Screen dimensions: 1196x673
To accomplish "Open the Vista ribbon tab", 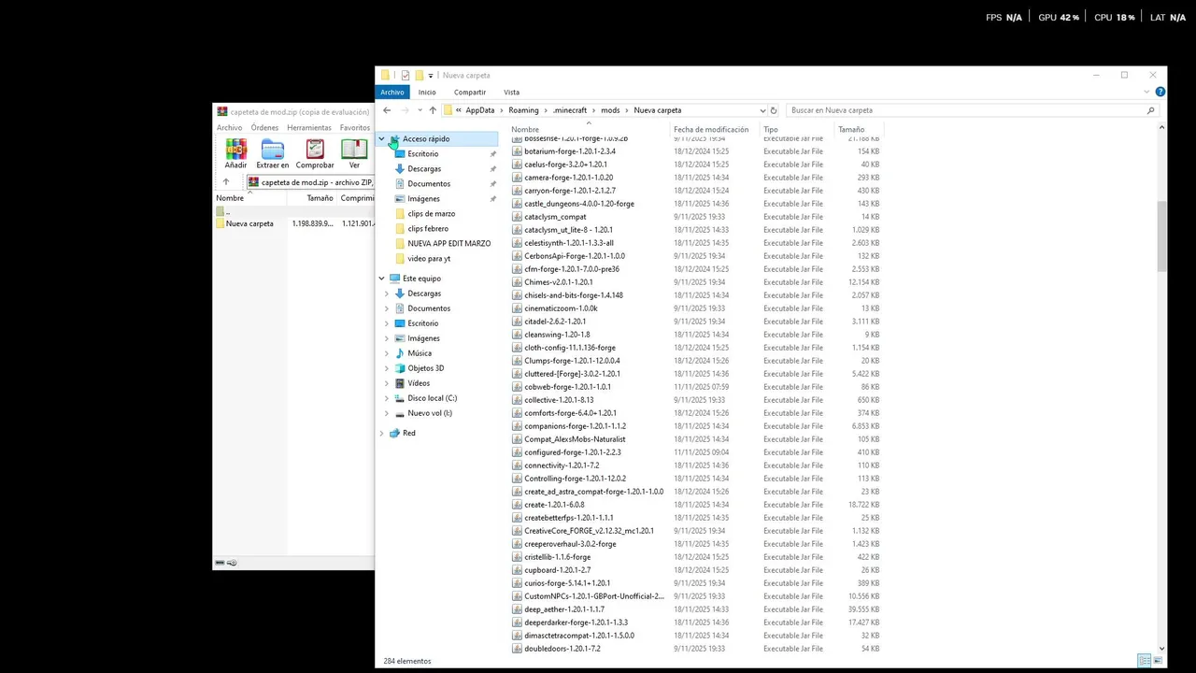I will click(x=512, y=93).
